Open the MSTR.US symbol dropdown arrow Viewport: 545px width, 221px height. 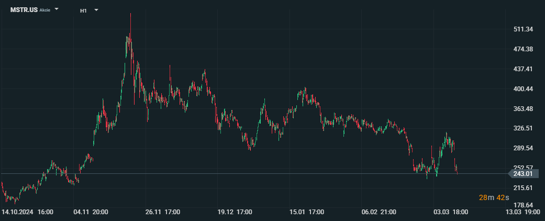[57, 9]
